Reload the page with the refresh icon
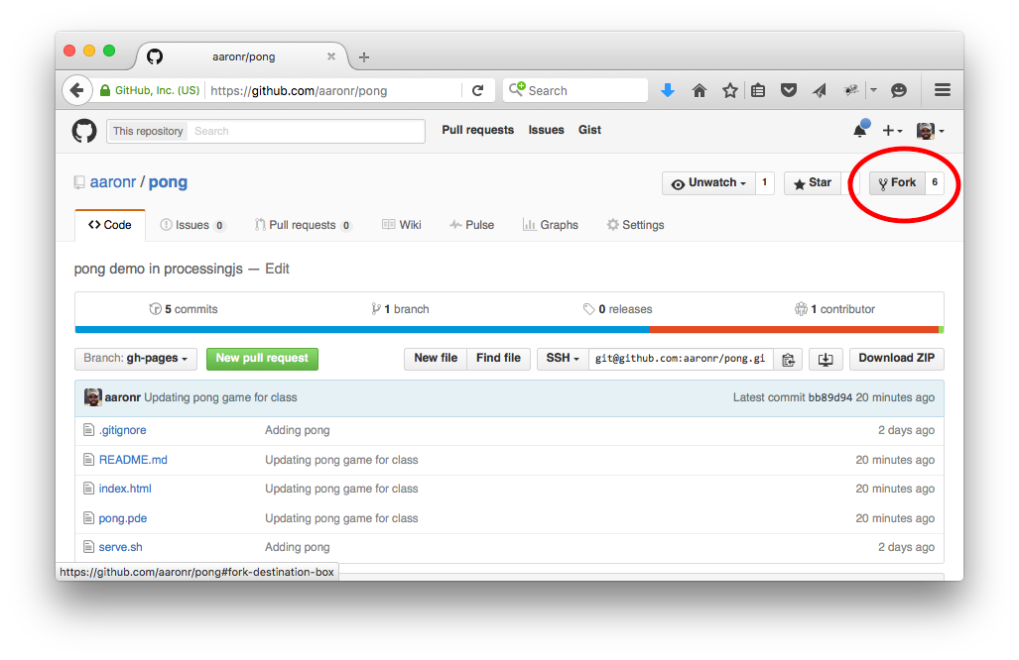Viewport: 1019px width, 660px height. (477, 90)
